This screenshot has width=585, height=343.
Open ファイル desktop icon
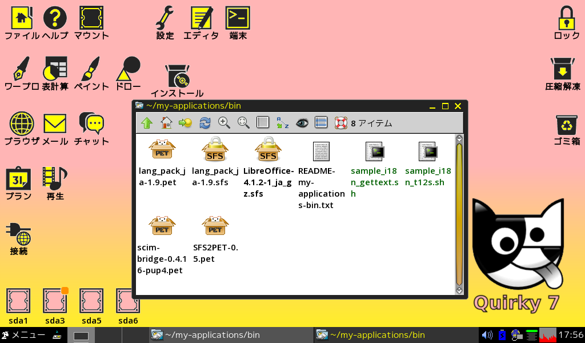tap(22, 23)
